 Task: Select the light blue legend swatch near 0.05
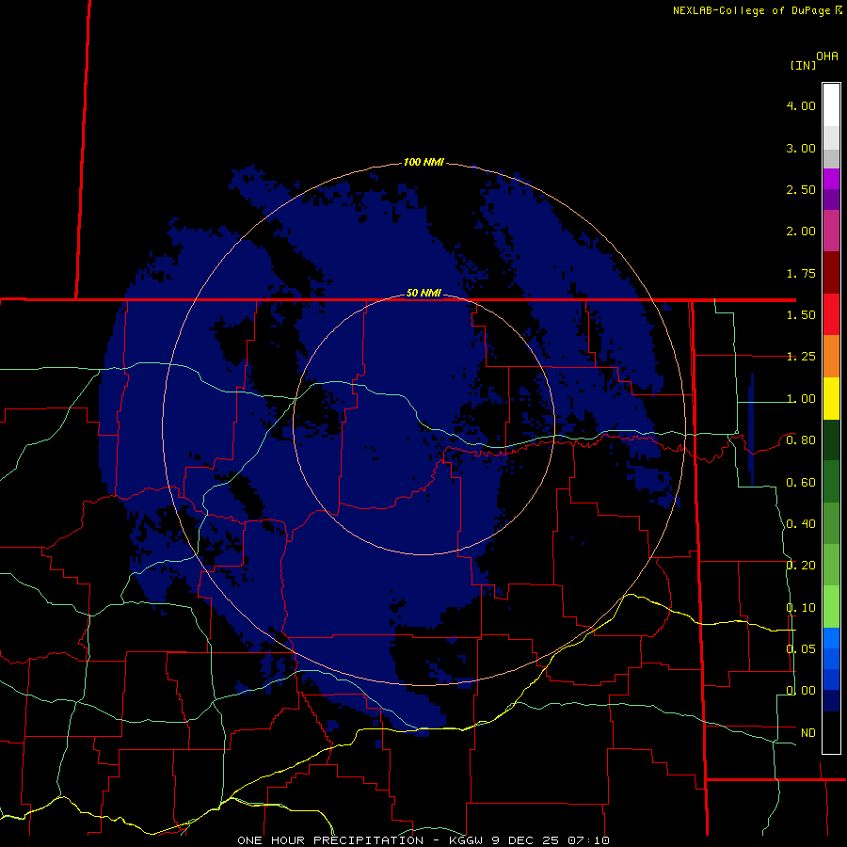coord(831,638)
